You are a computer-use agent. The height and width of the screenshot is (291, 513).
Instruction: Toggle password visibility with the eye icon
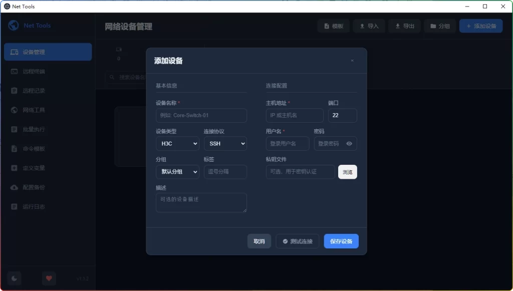pos(350,143)
